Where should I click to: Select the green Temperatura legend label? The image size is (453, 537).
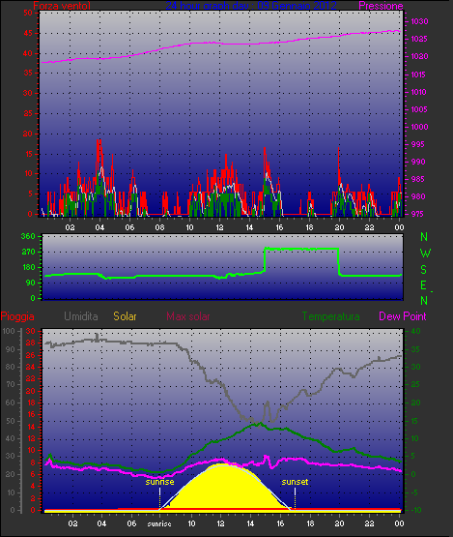tap(331, 316)
